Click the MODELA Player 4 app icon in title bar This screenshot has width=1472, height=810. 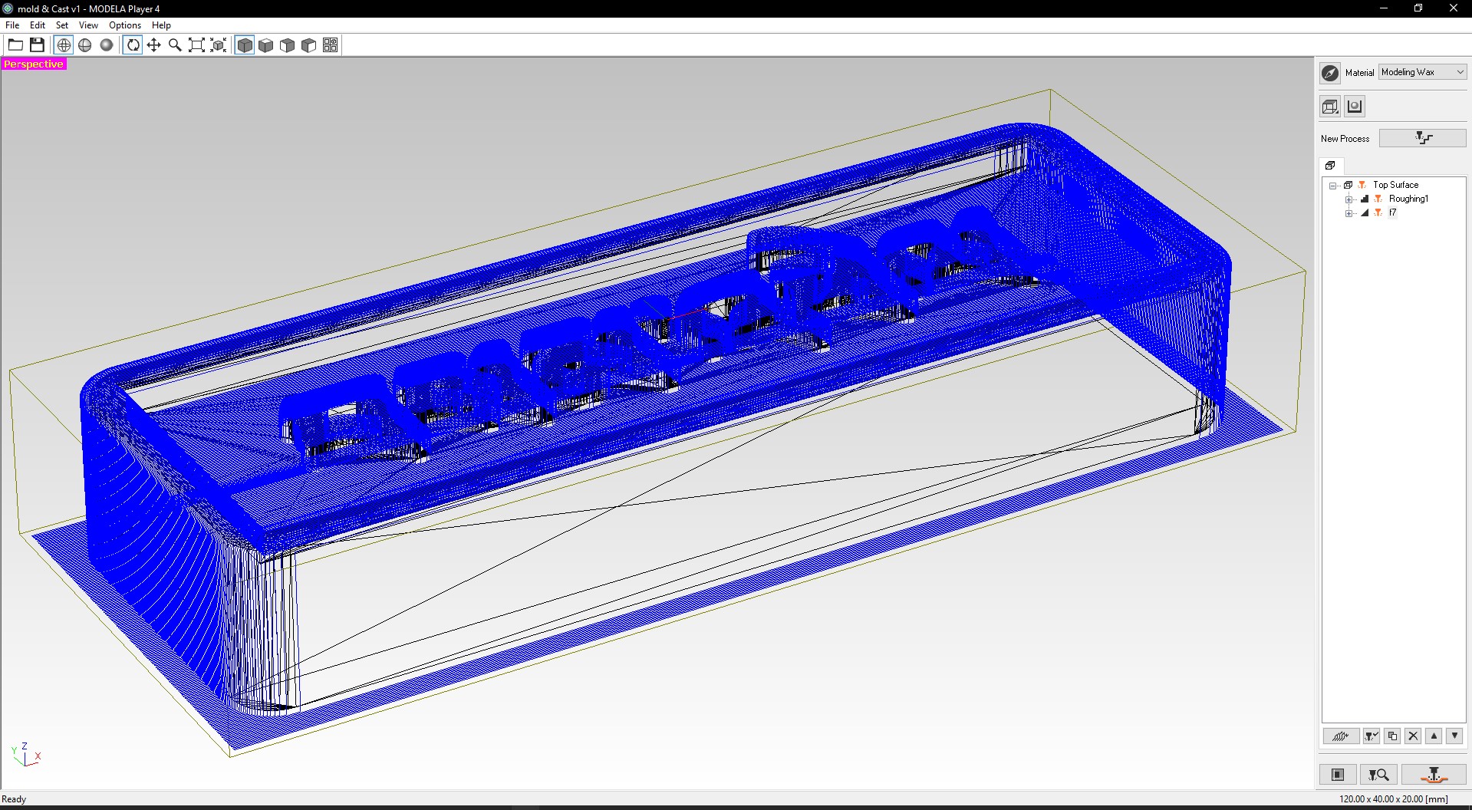pyautogui.click(x=8, y=8)
